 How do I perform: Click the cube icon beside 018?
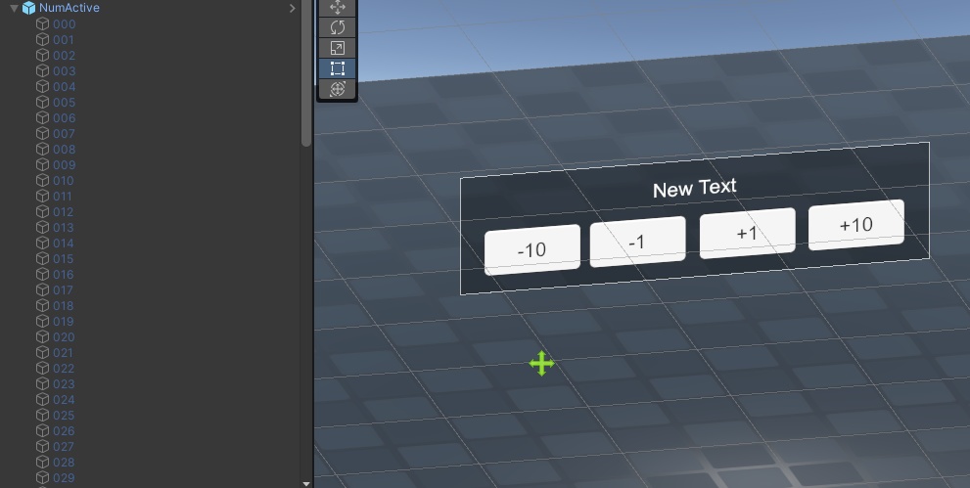(x=43, y=305)
